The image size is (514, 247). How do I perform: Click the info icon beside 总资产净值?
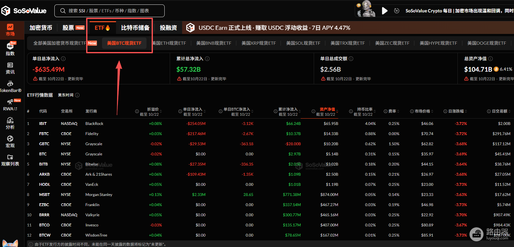click(490, 59)
